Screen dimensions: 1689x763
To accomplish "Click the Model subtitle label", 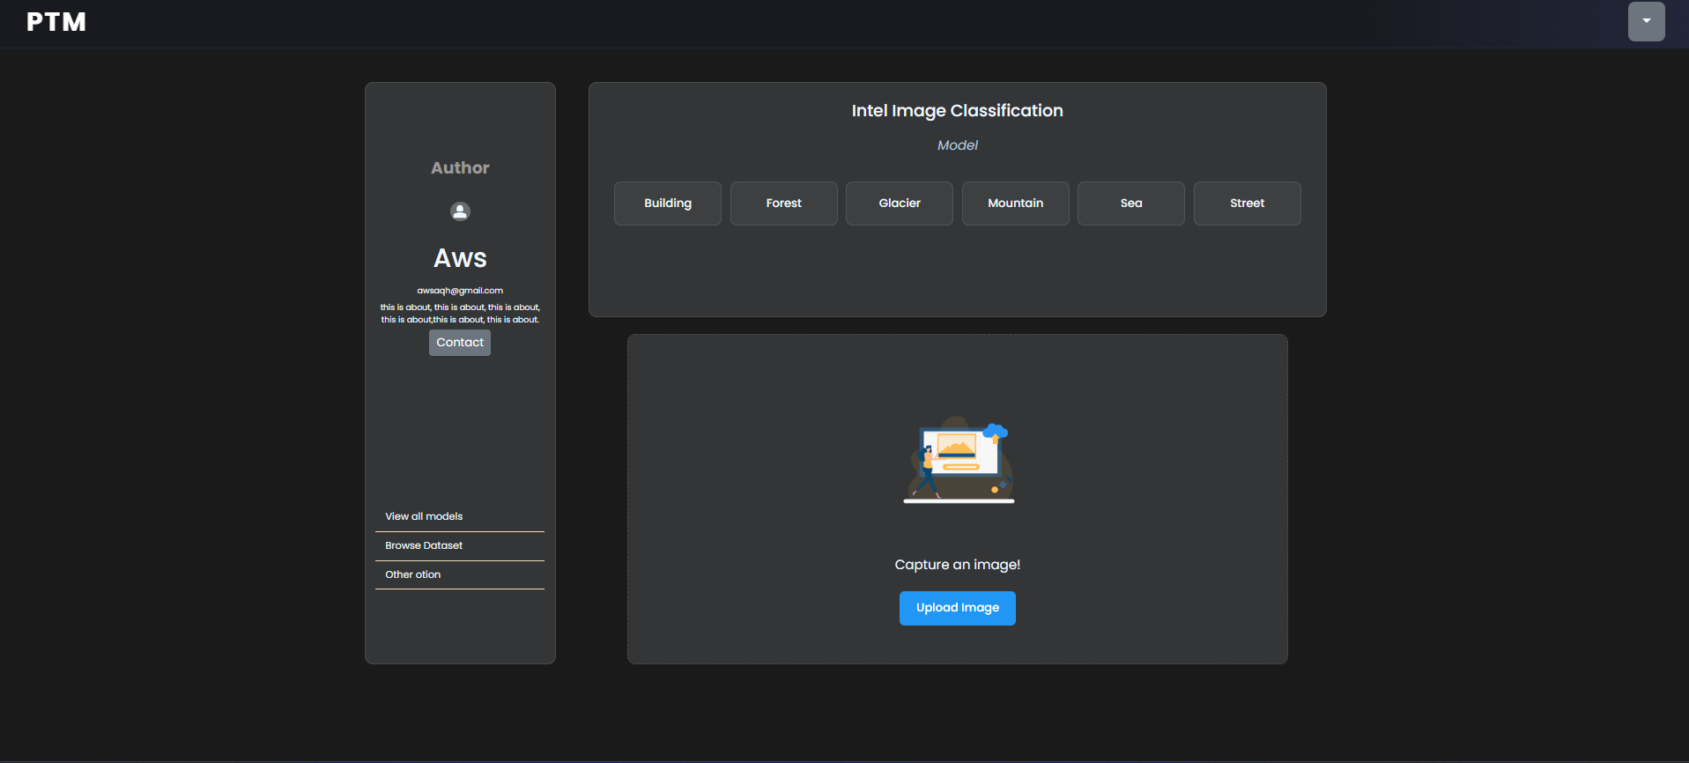I will click(958, 145).
